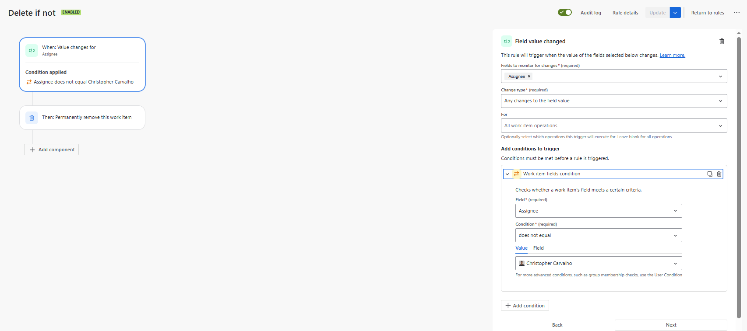Open the condition Field dropdown showing Assignee
This screenshot has width=747, height=331.
pyautogui.click(x=599, y=211)
